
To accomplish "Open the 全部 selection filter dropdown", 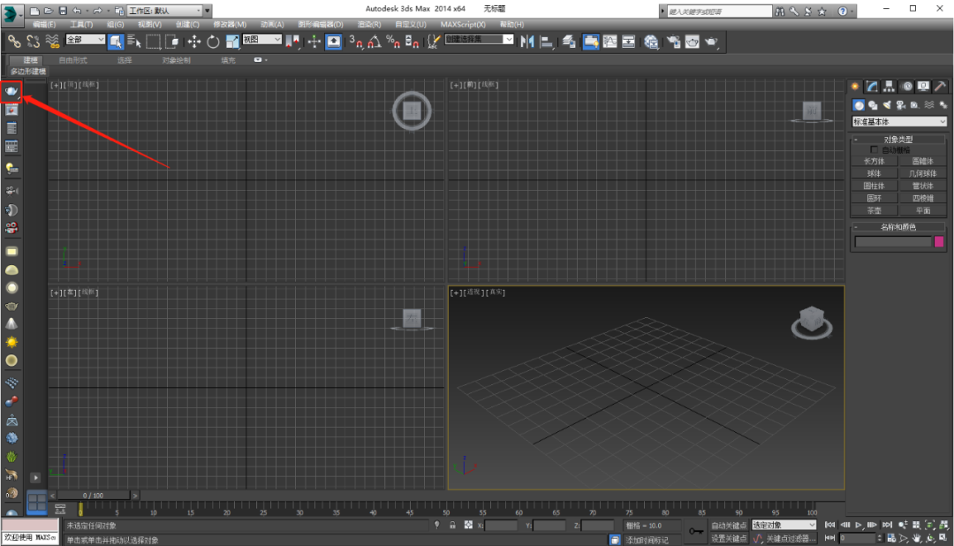I will click(x=85, y=39).
